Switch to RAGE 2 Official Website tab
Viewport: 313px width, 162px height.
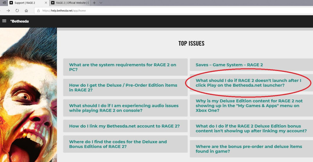[x=70, y=3]
